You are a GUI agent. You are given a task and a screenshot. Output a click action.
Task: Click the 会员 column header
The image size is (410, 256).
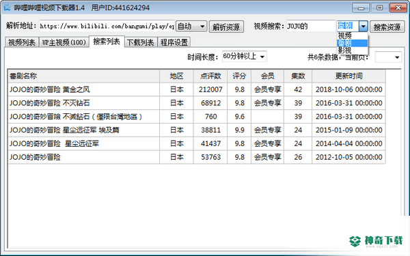pos(267,76)
